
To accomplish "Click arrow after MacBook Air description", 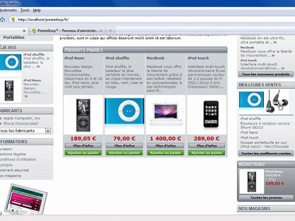I will pyautogui.click(x=275, y=42).
